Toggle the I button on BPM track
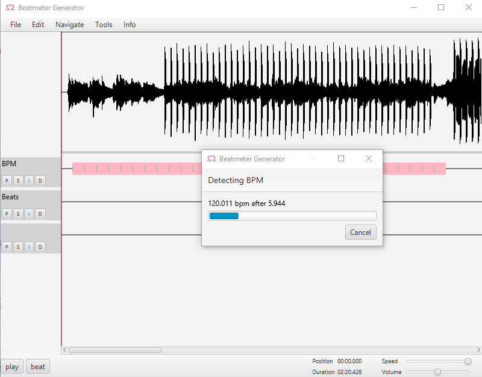The width and height of the screenshot is (482, 377). [x=29, y=181]
